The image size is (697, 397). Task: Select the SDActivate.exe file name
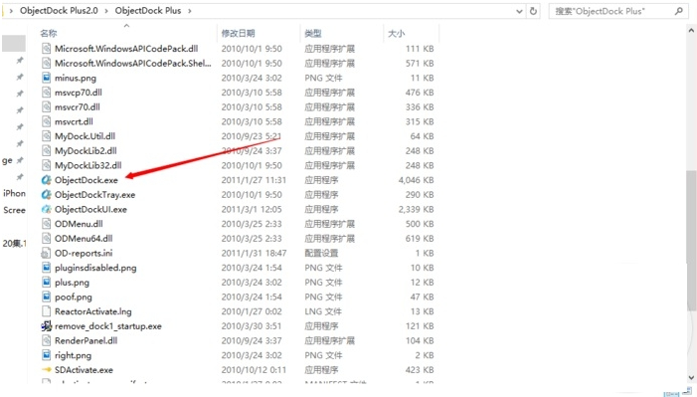tap(84, 370)
